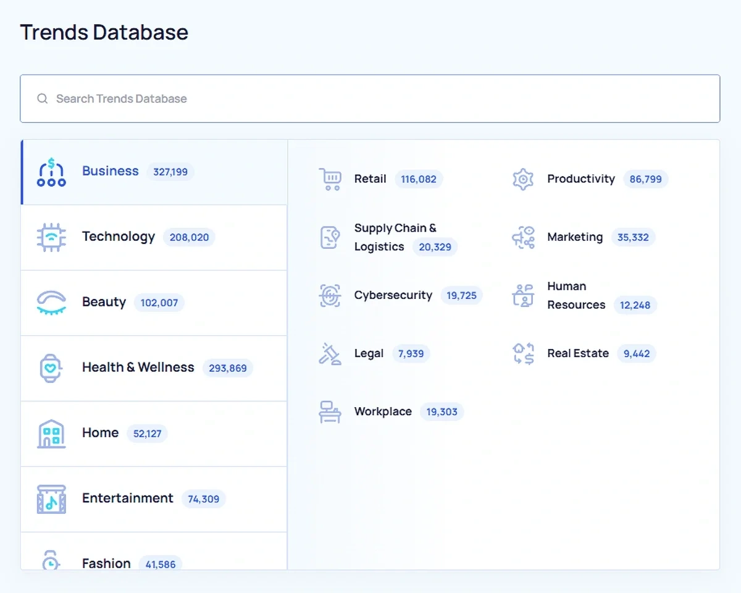741x593 pixels.
Task: Click the Cybersecurity scan icon
Action: tap(330, 295)
